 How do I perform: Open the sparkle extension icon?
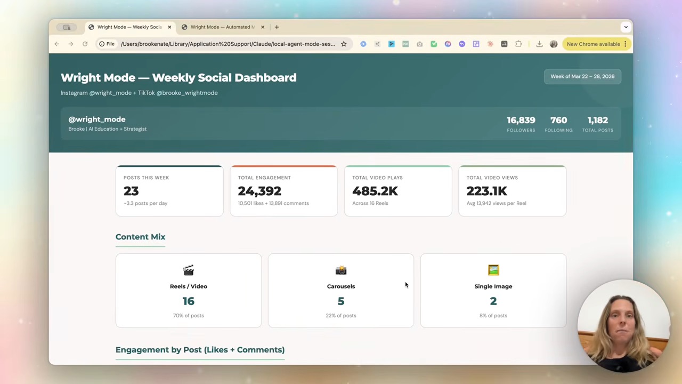pos(377,44)
